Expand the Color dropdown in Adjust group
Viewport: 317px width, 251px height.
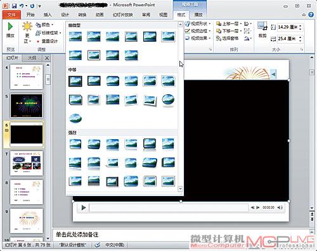(44, 25)
